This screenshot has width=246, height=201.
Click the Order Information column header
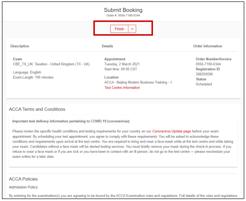207,46
